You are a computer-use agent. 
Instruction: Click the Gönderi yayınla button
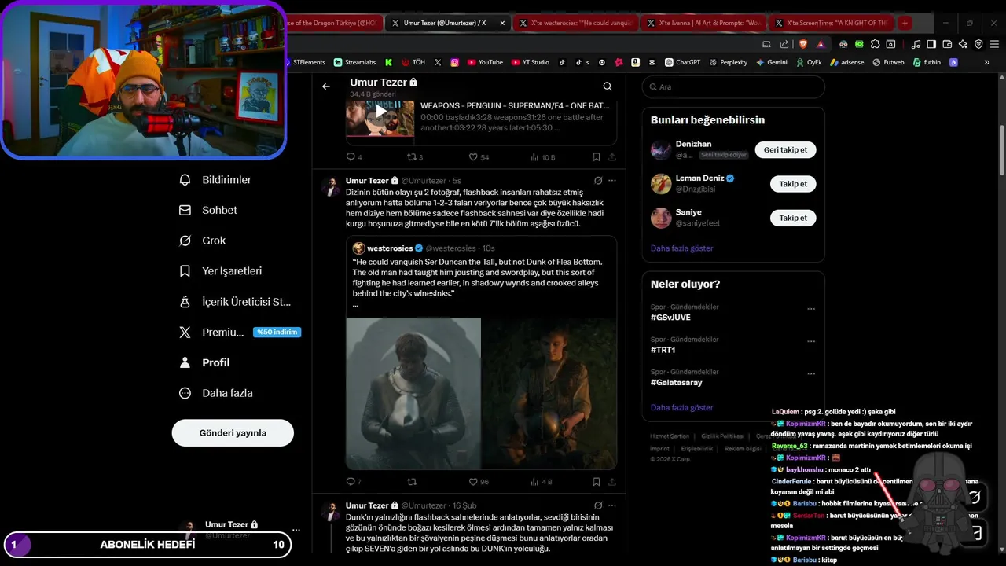point(233,433)
